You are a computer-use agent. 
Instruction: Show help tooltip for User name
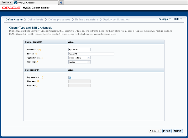pos(38,81)
